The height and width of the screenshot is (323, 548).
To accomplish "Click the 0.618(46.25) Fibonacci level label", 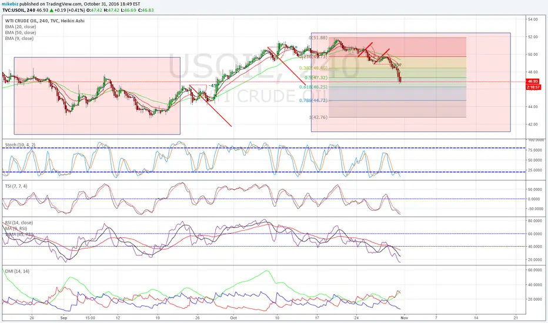I will coord(313,87).
